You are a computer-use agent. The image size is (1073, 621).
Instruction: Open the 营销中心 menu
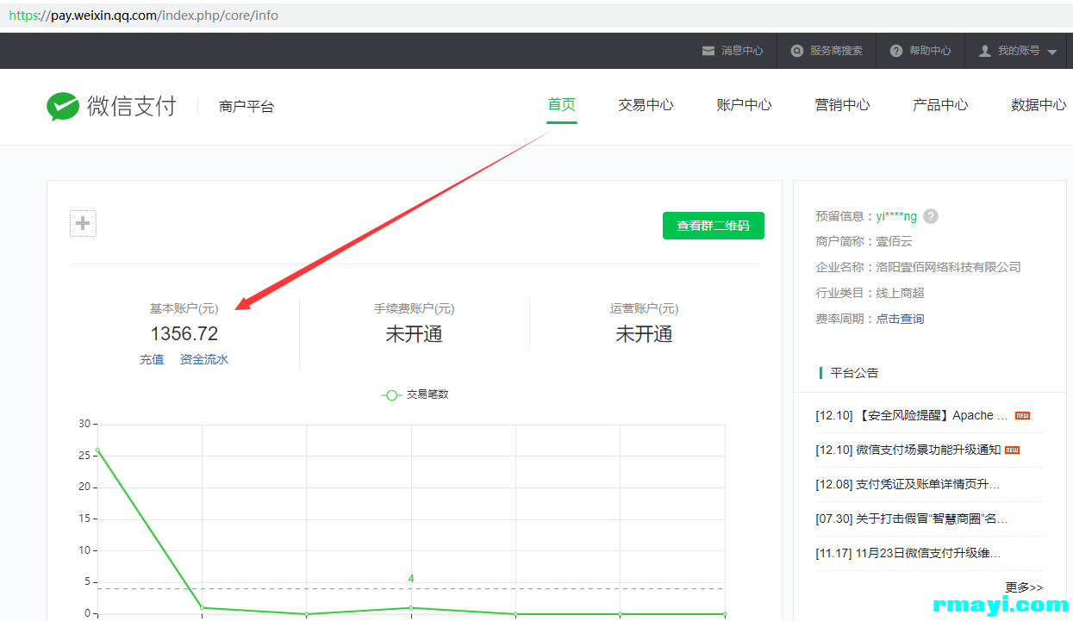[x=842, y=105]
